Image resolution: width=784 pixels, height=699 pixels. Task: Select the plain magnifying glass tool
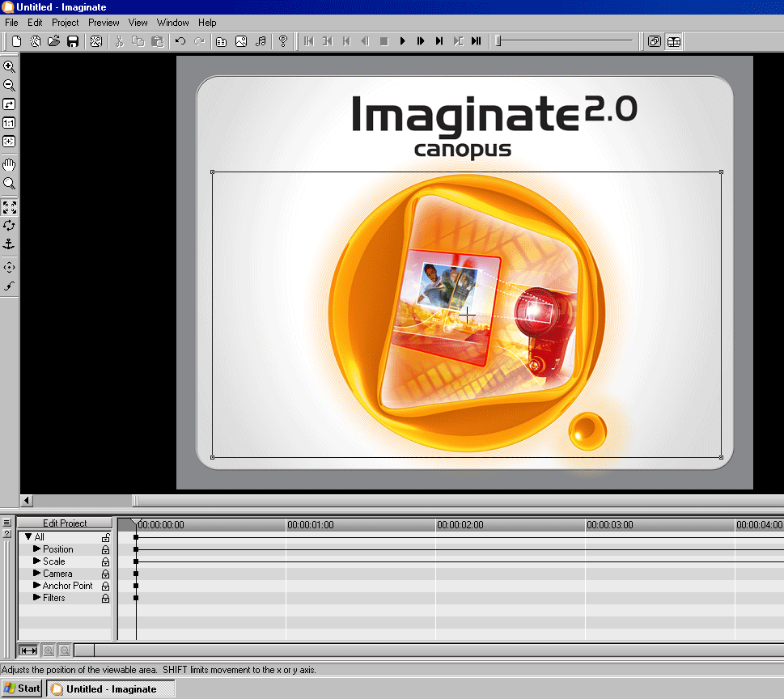pyautogui.click(x=9, y=184)
